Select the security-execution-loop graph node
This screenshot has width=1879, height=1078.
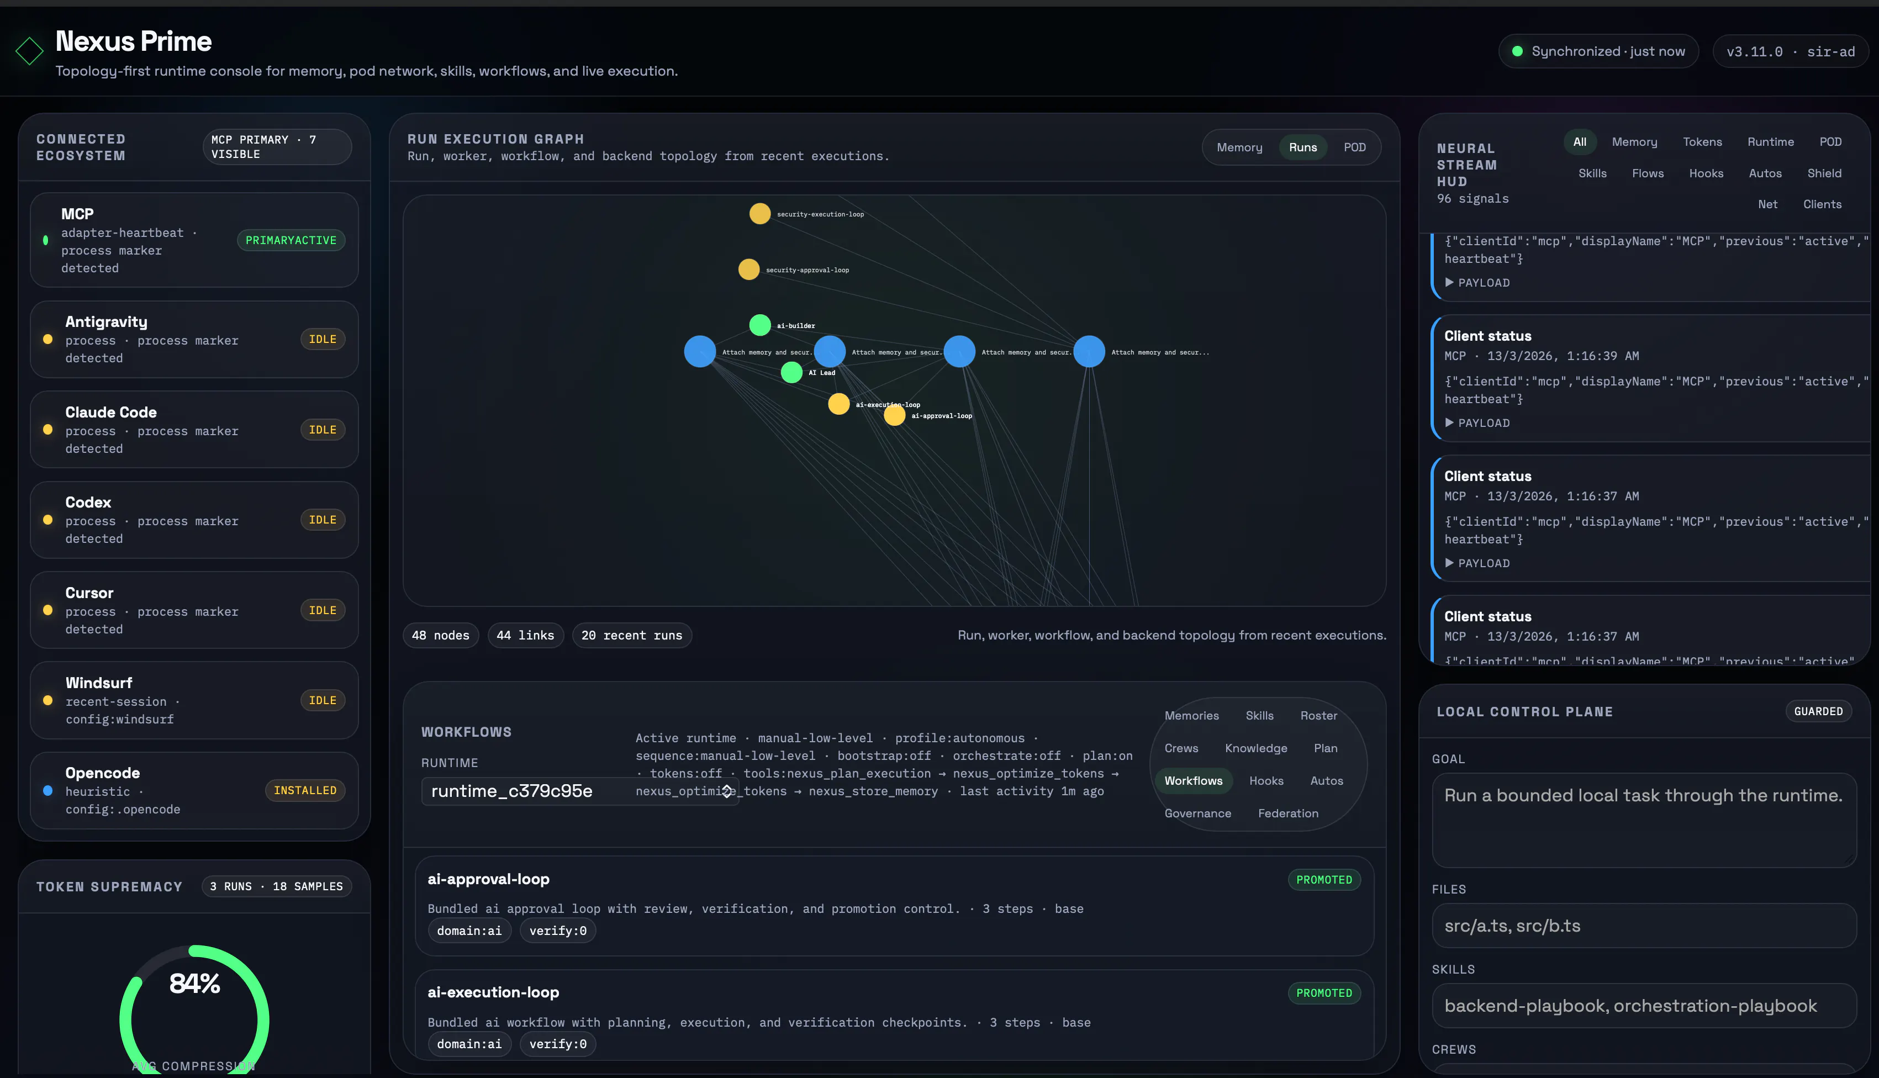[759, 214]
